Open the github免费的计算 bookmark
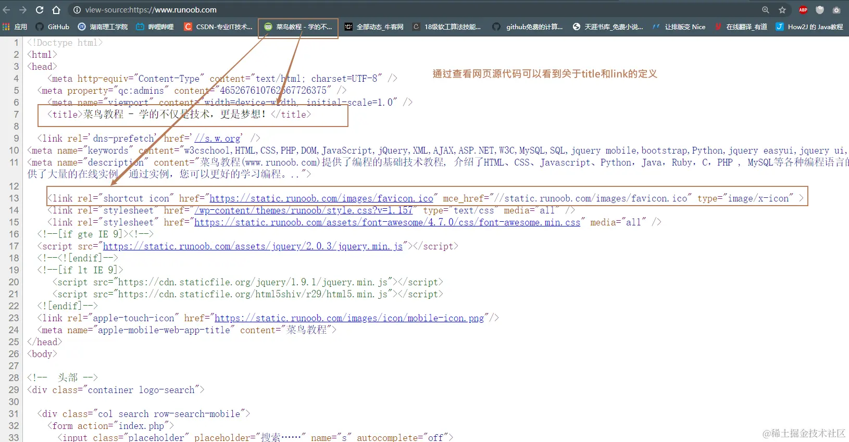 click(x=528, y=27)
